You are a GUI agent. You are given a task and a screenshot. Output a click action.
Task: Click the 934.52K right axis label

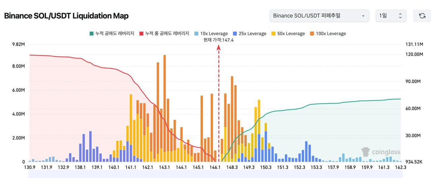point(415,162)
